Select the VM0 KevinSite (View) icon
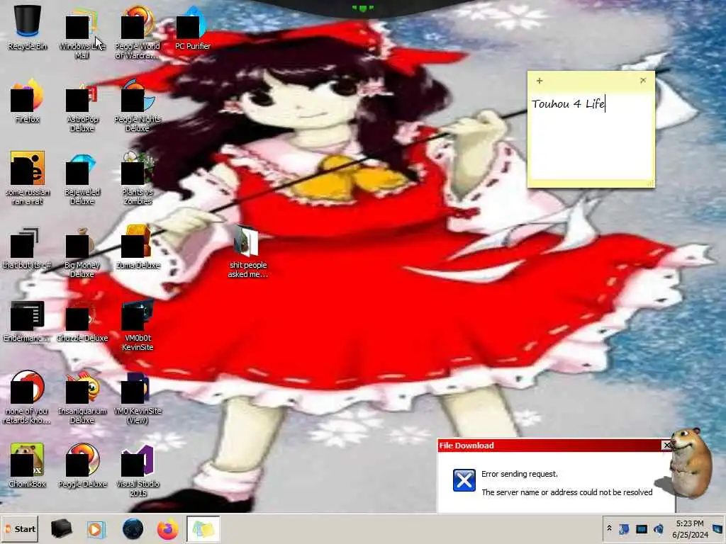The width and height of the screenshot is (726, 544). 138,399
